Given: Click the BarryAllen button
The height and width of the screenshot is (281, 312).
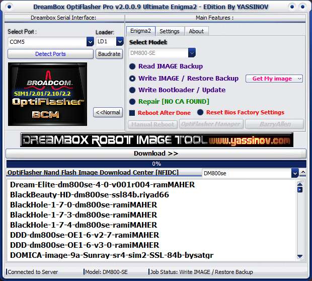Looking at the screenshot, I should [x=275, y=124].
